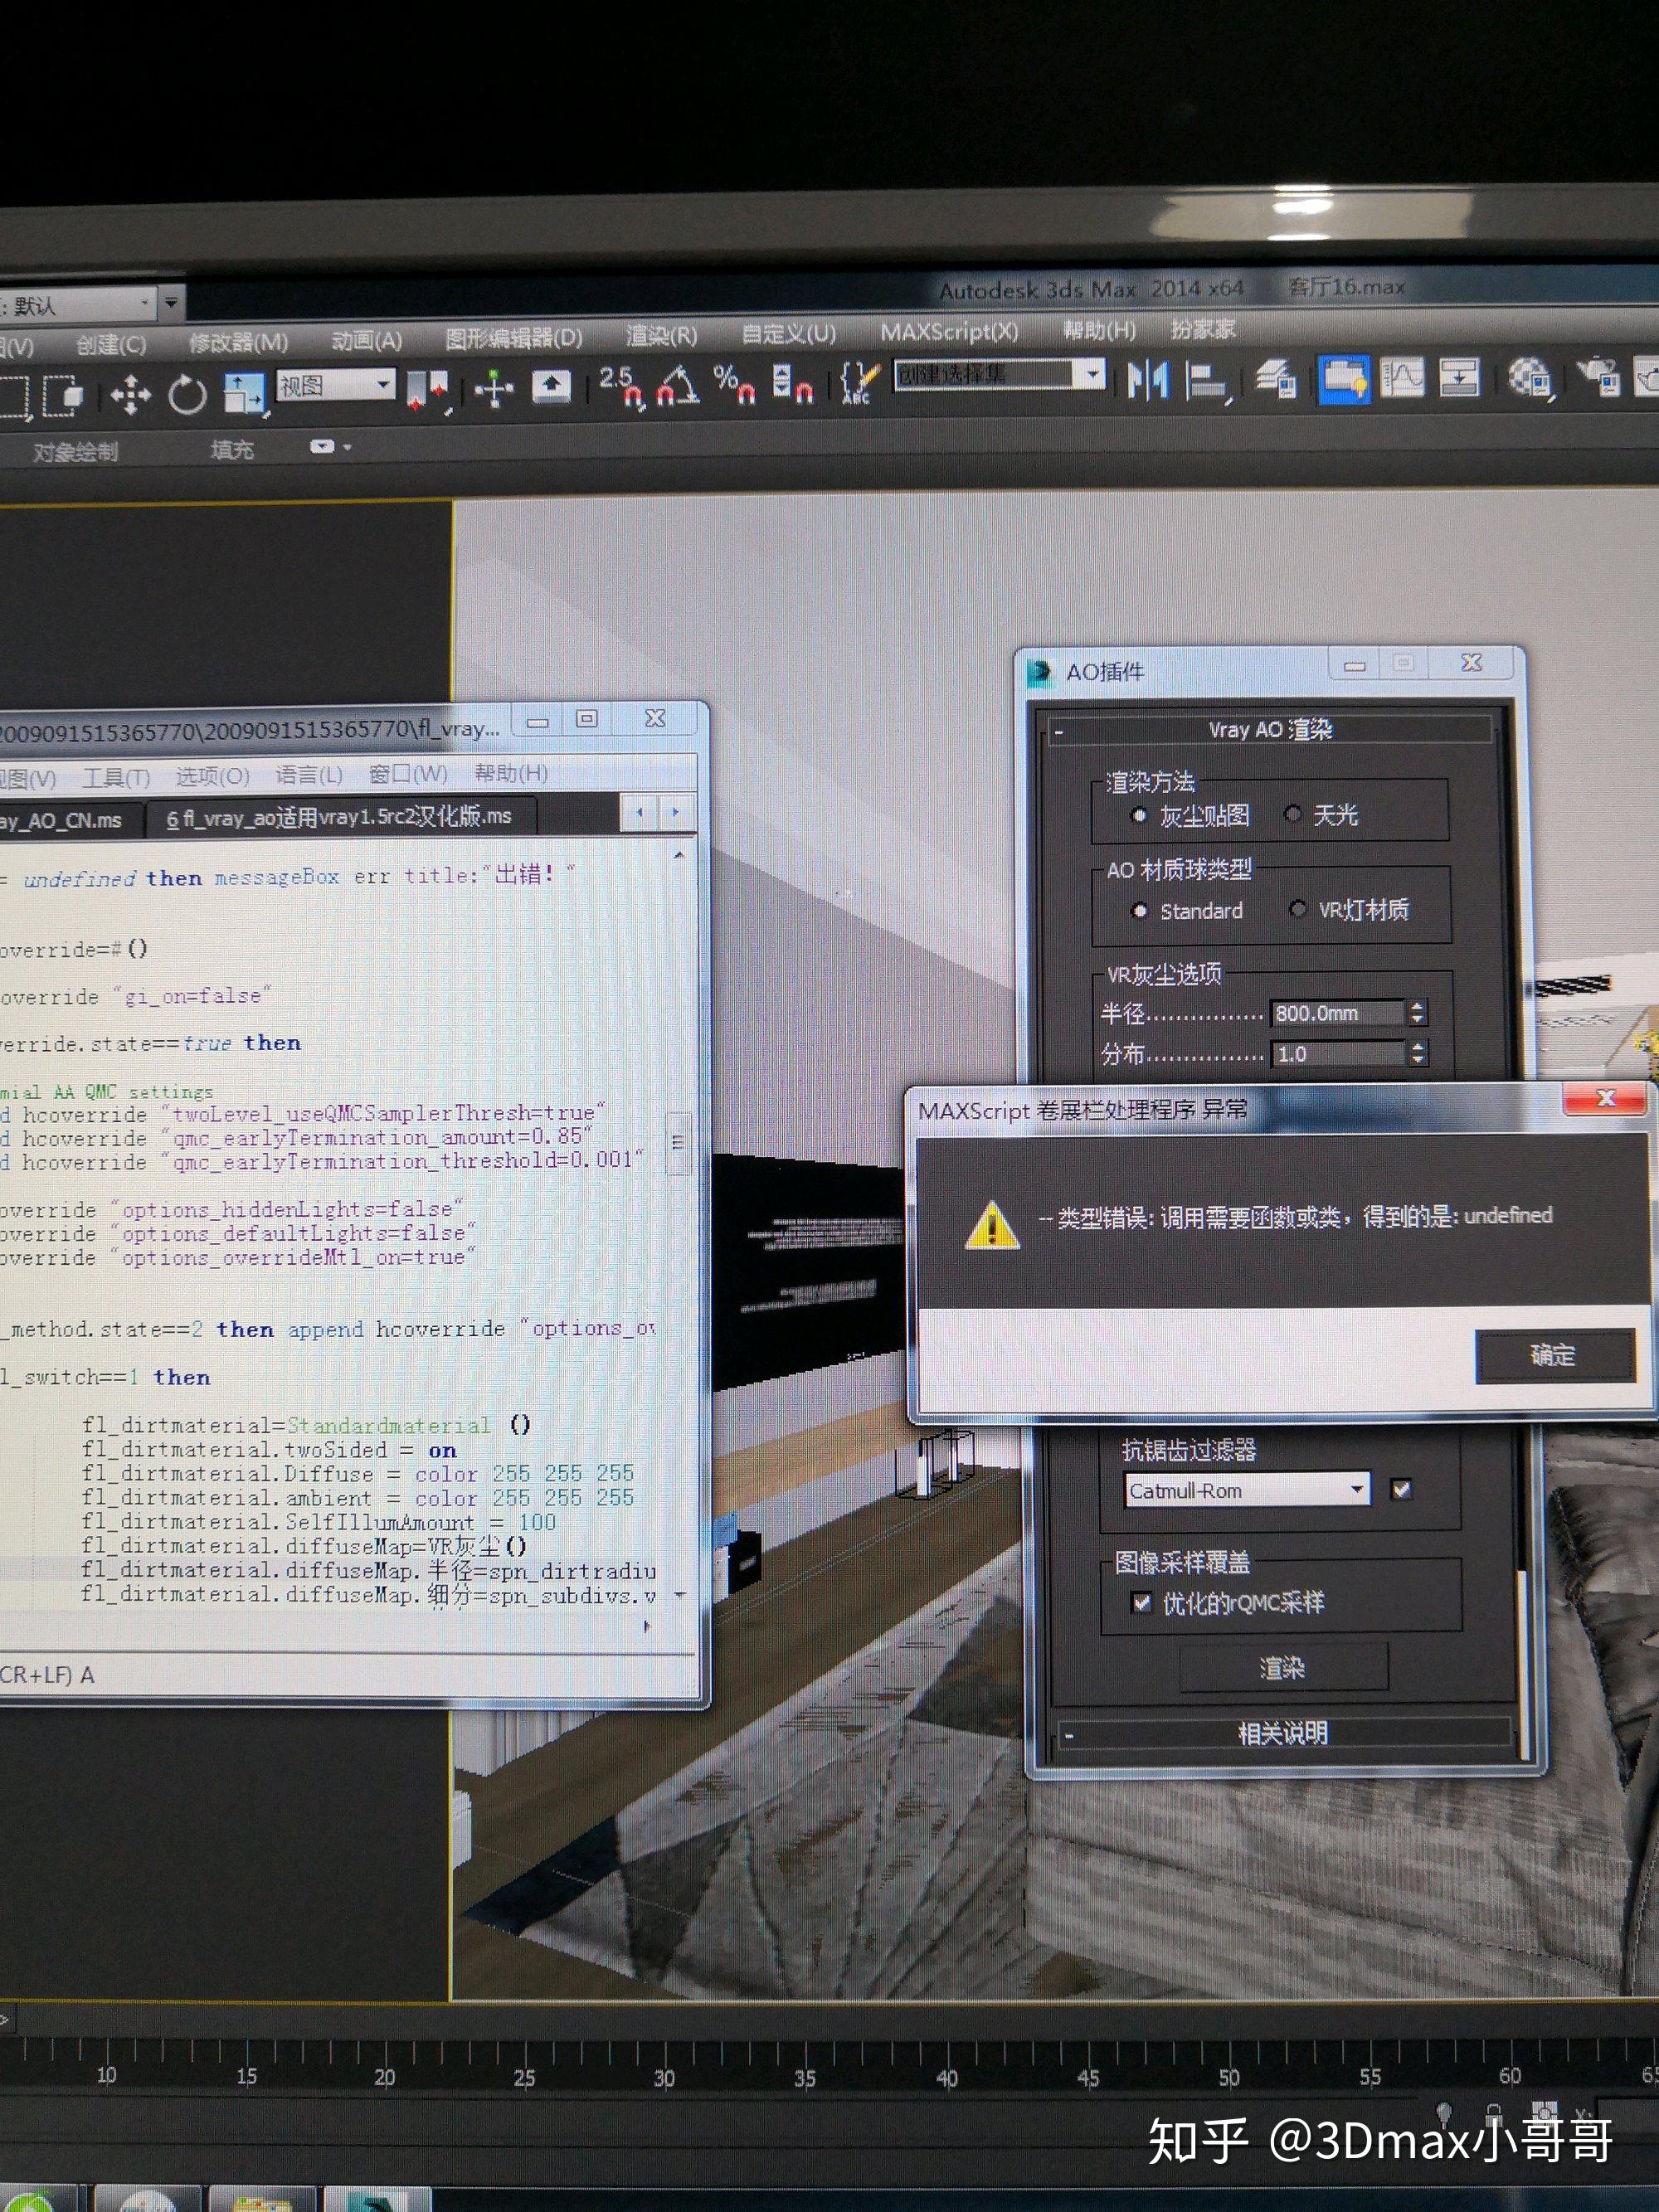Open the 动画(A) menu
This screenshot has width=1659, height=2212.
tap(367, 340)
